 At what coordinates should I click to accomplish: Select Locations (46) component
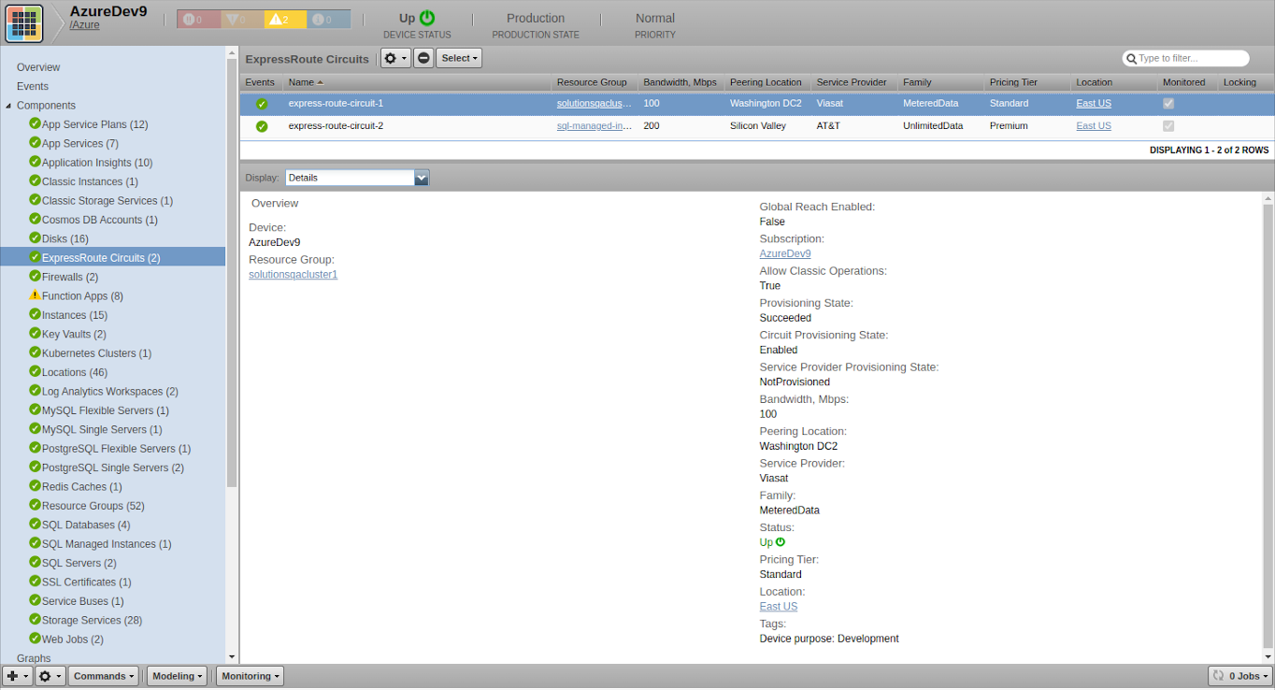tap(75, 372)
